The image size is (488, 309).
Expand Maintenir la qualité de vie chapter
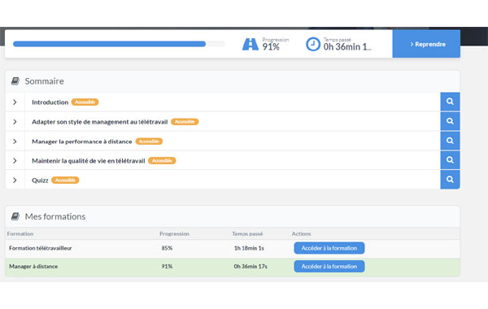[15, 160]
